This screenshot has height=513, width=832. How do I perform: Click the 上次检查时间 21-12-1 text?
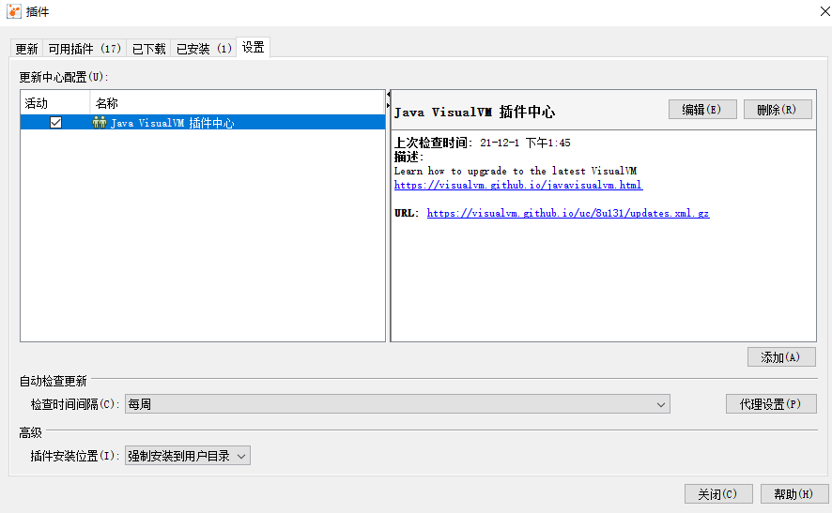pos(483,143)
